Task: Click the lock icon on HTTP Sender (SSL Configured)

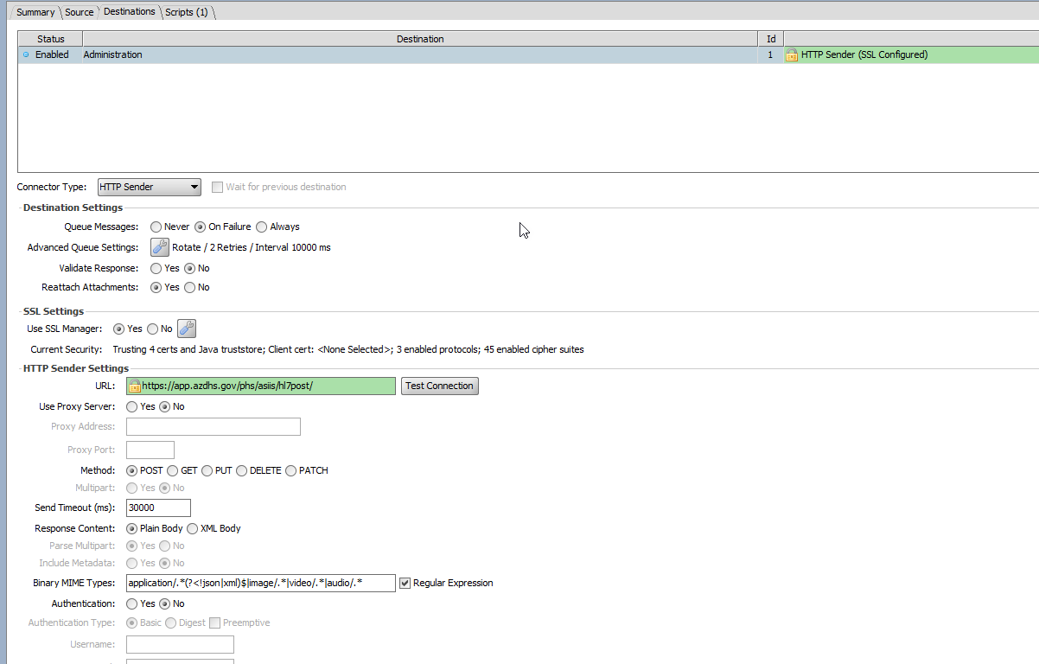Action: (792, 54)
